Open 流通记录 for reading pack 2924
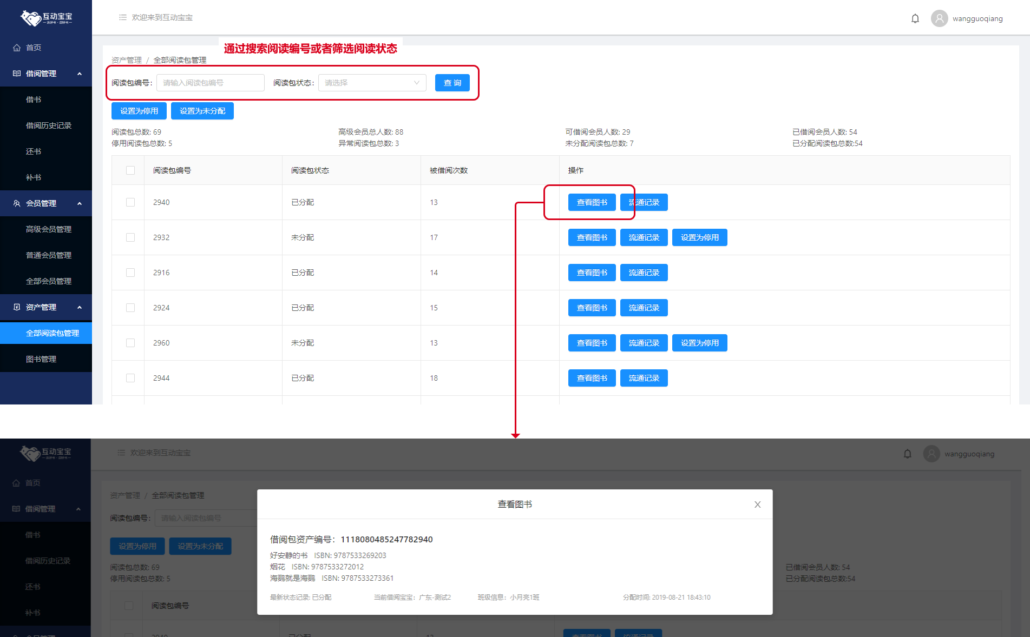 (644, 308)
